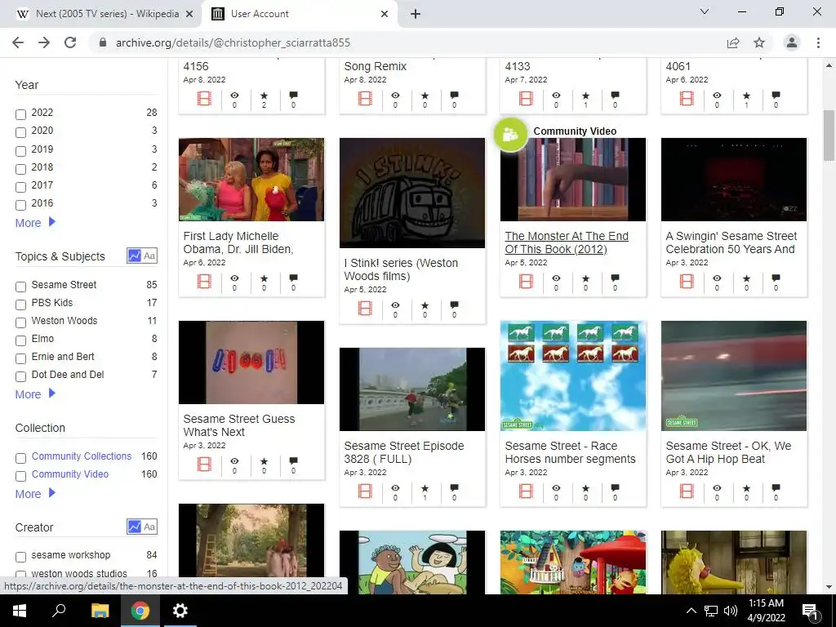The height and width of the screenshot is (627, 836).
Task: Share this page from the address bar
Action: 733,42
